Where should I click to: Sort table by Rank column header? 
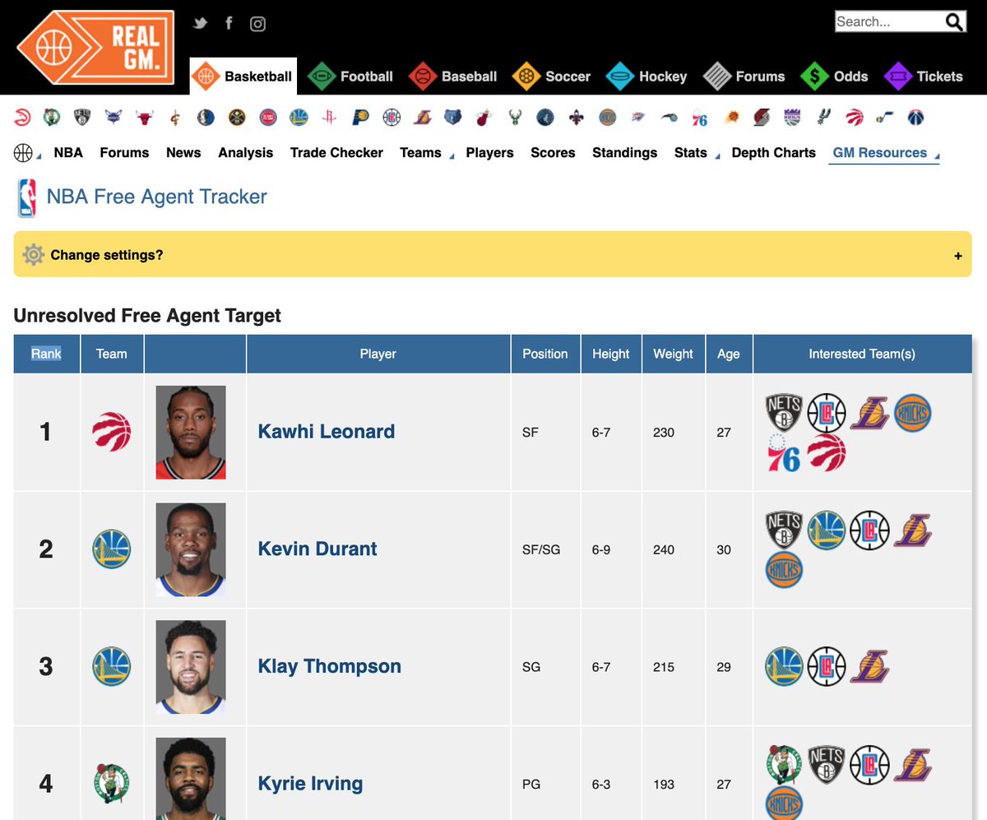tap(46, 354)
